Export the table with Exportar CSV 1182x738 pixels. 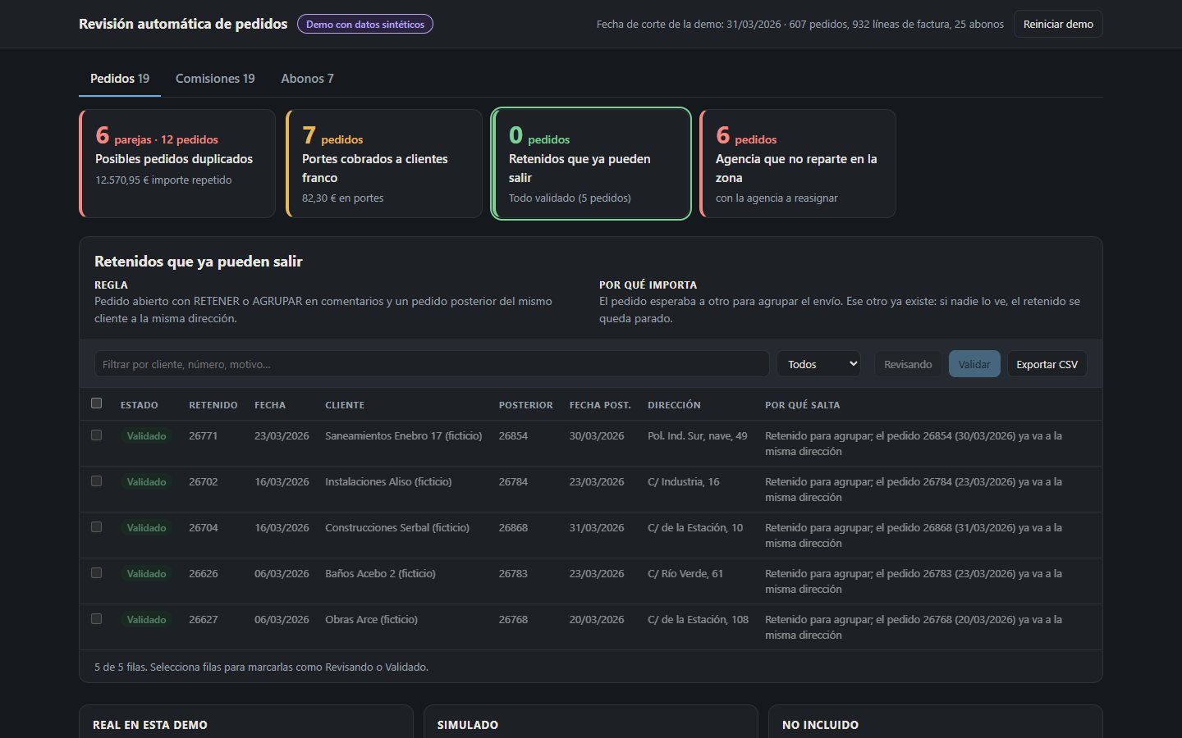click(x=1047, y=364)
